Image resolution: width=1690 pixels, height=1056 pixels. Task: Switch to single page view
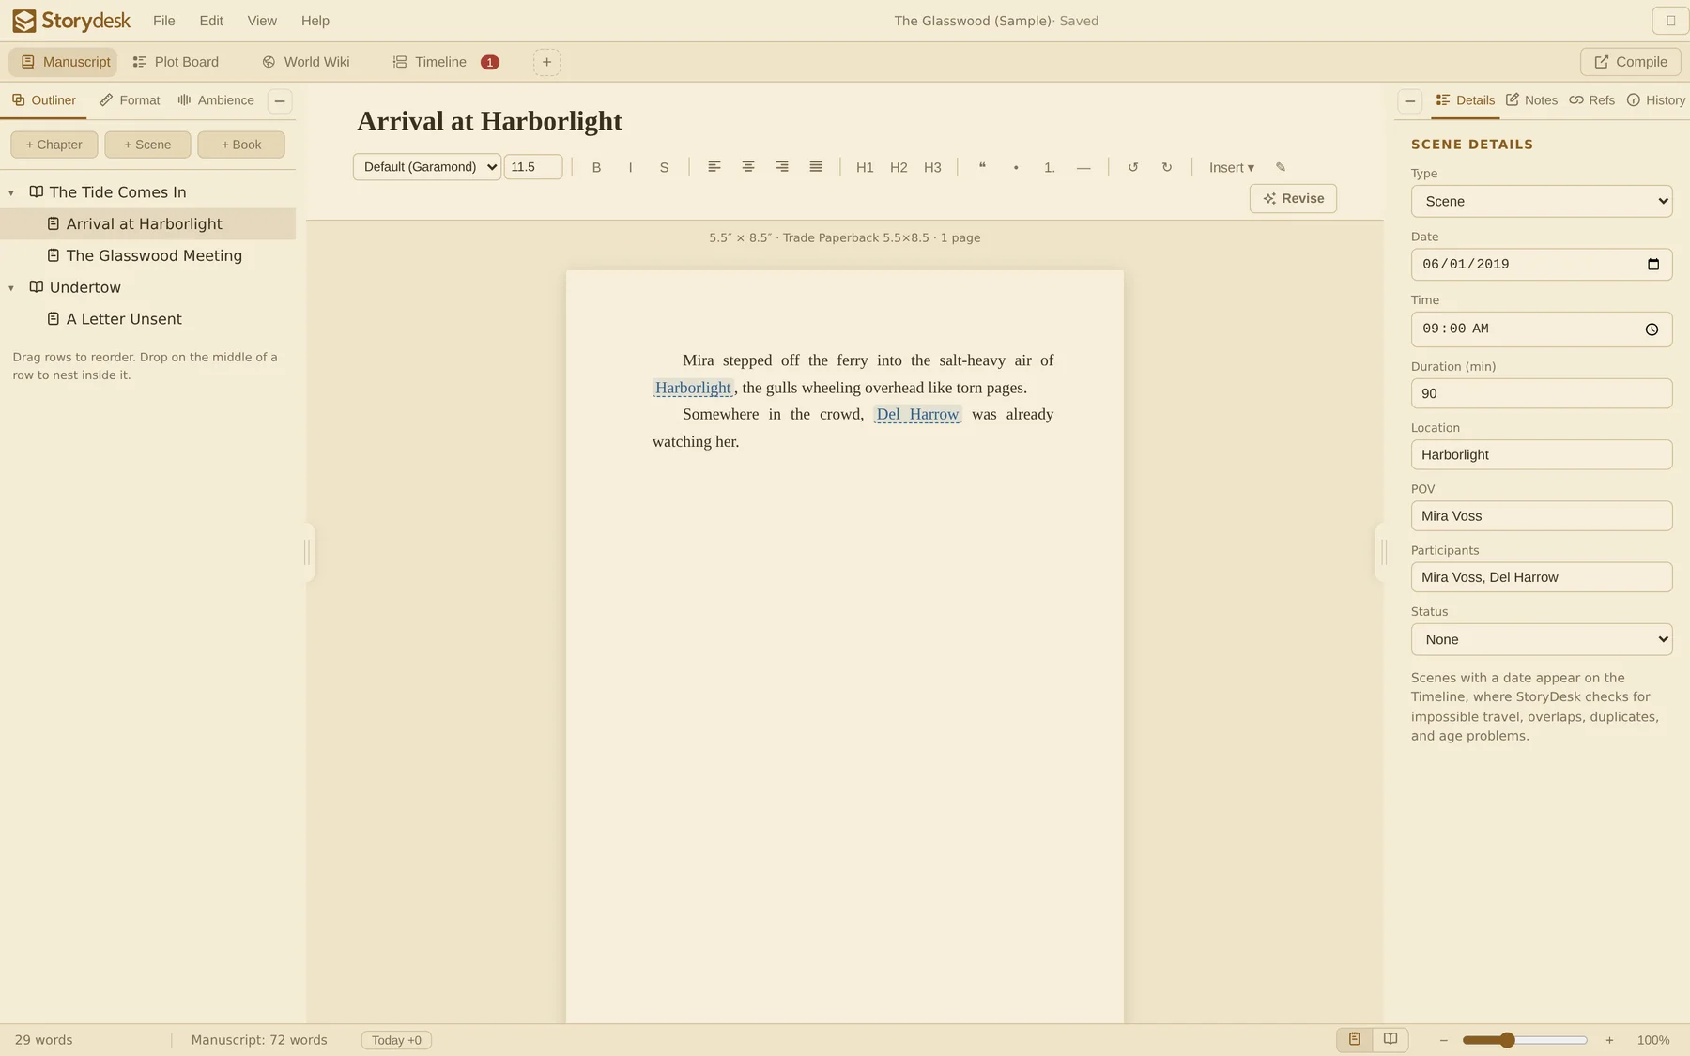(1354, 1039)
